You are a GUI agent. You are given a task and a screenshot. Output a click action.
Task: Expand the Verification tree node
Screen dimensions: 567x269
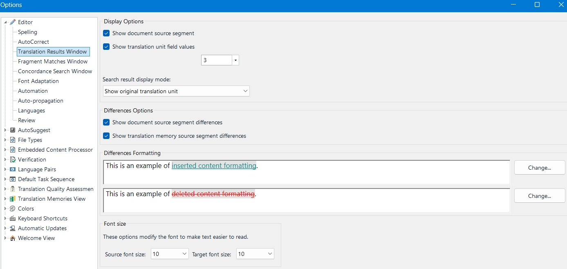pyautogui.click(x=6, y=159)
